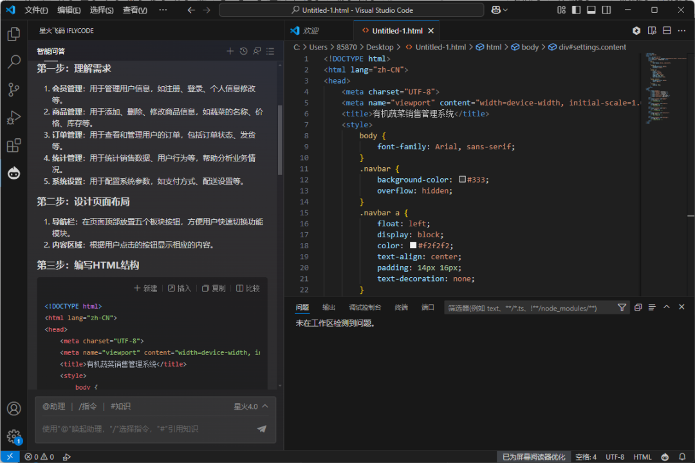695x463 pixels.
Task: Click the 新建 button on code block
Action: pyautogui.click(x=145, y=289)
